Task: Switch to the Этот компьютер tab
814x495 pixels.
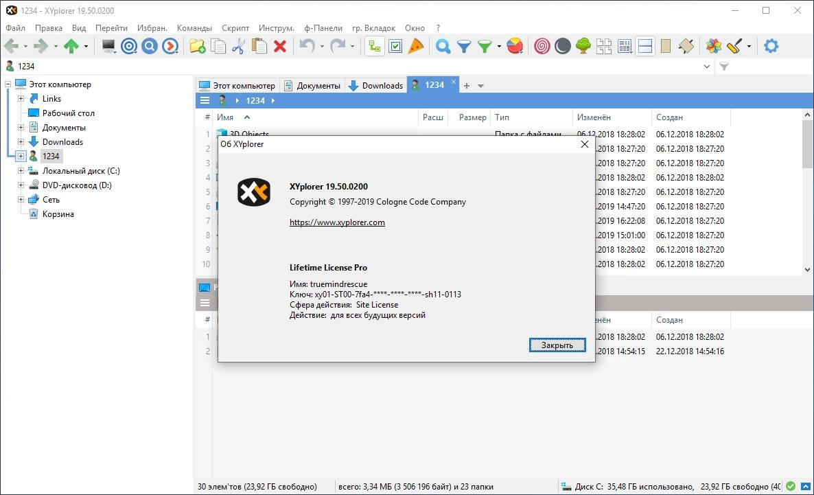Action: coord(237,86)
